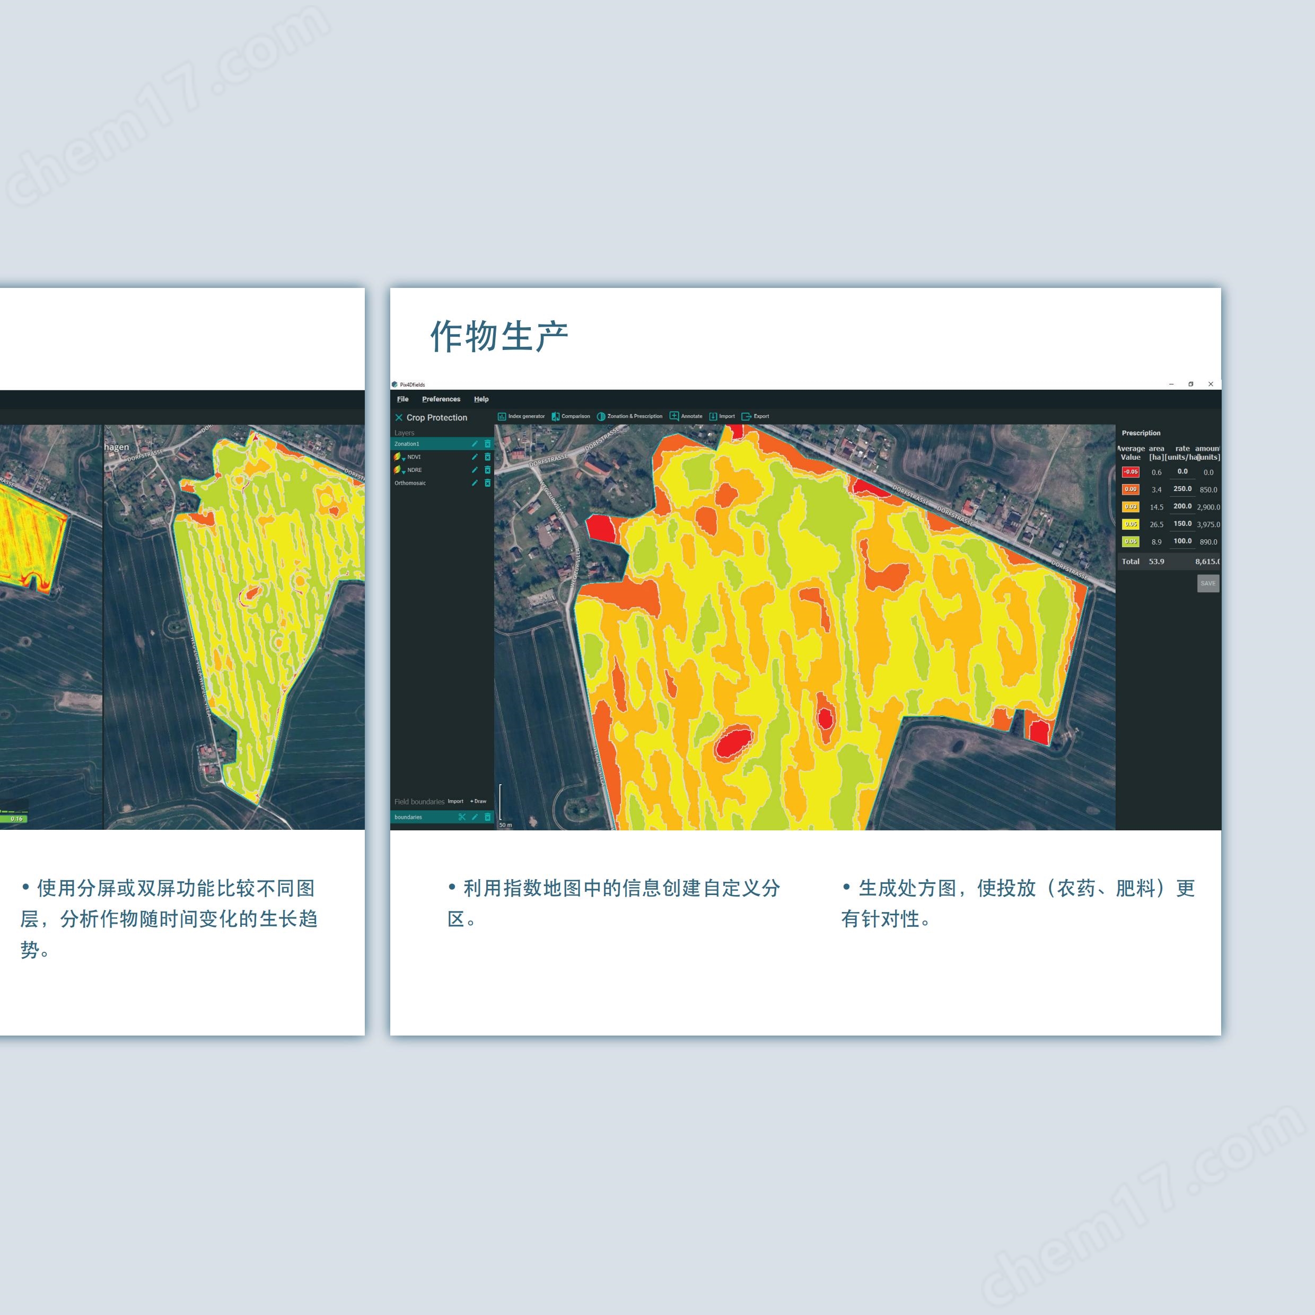The width and height of the screenshot is (1315, 1315).
Task: Edit the 200.0 rate field
Action: 1182,506
